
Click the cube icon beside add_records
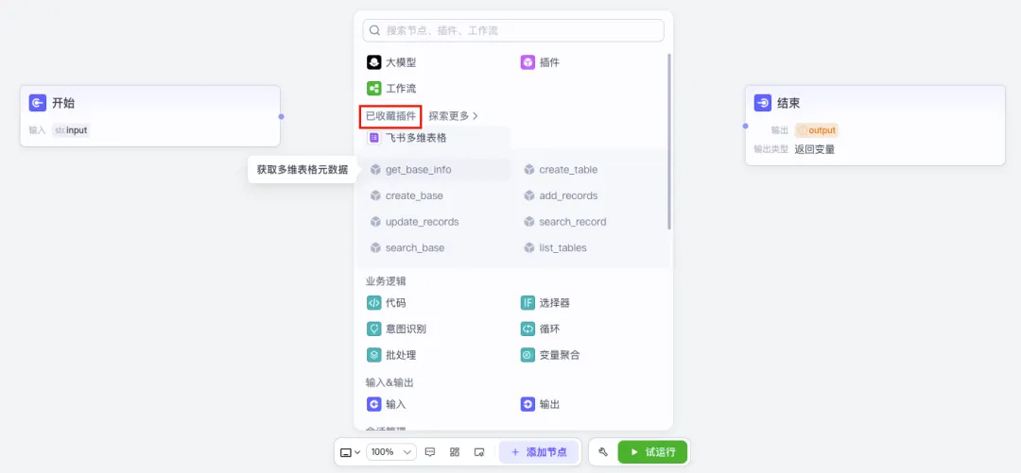pos(528,195)
